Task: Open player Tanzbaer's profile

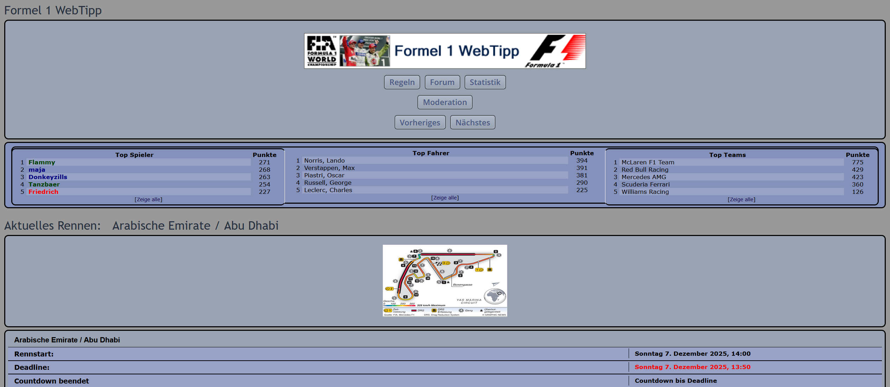Action: tap(44, 184)
